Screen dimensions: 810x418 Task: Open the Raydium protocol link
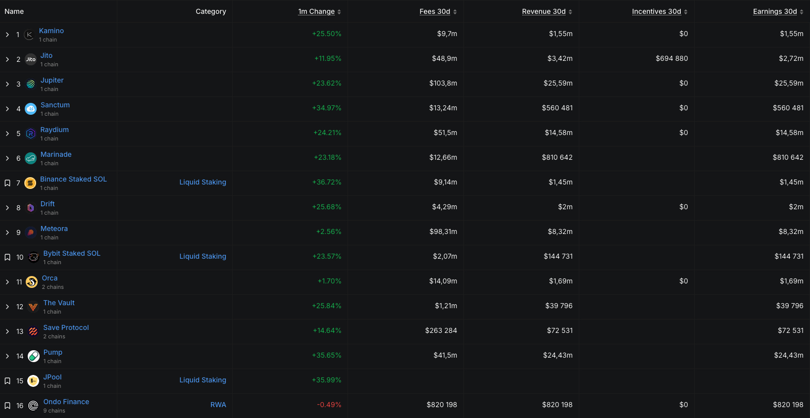click(54, 130)
